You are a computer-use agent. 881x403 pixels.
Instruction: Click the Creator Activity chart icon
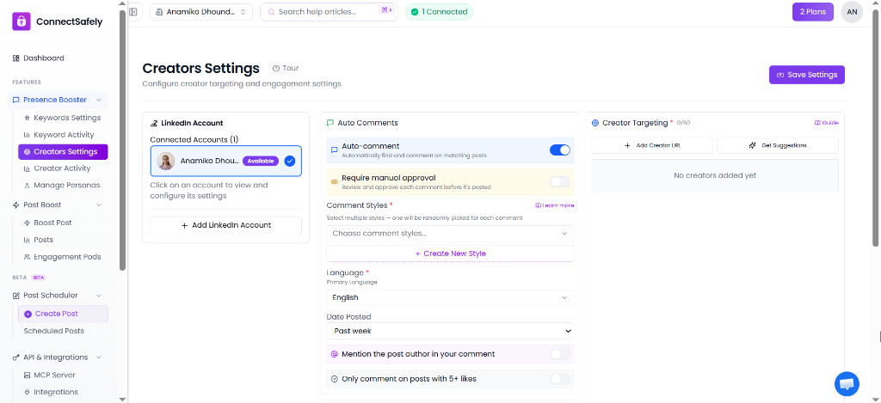coord(27,168)
